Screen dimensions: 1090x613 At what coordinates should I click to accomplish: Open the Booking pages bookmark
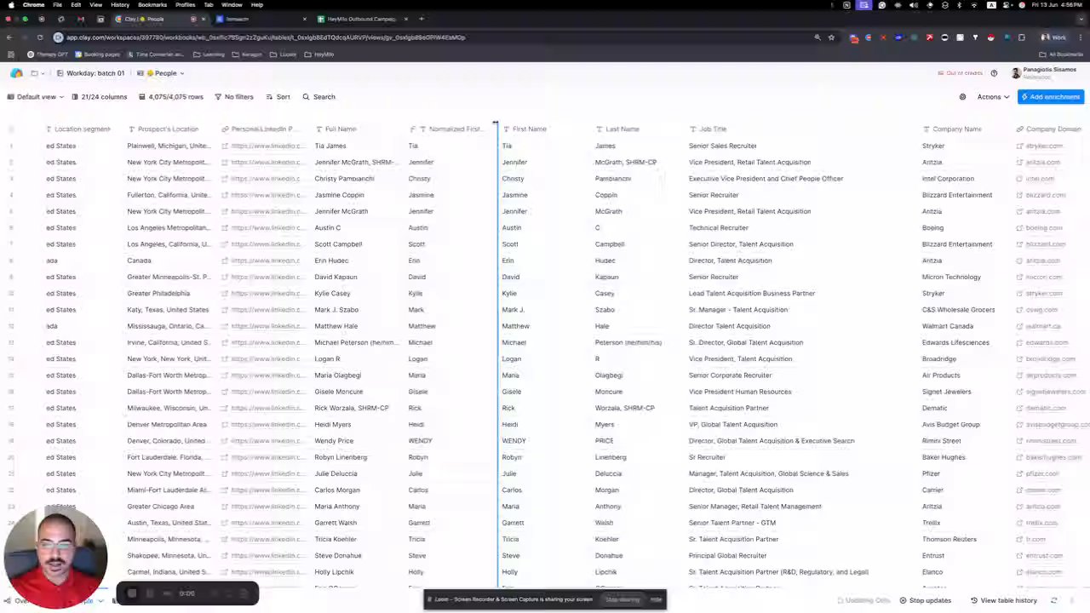coord(97,54)
